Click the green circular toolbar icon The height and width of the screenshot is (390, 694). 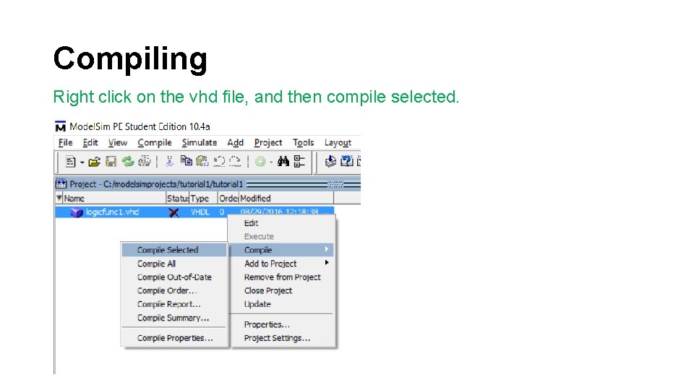click(260, 162)
